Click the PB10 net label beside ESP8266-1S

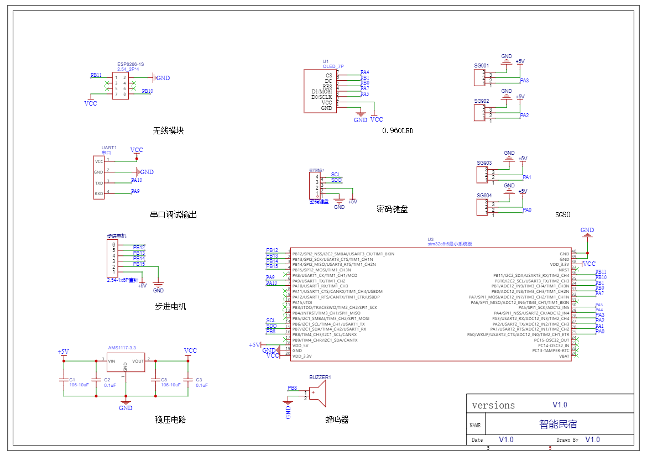click(148, 91)
